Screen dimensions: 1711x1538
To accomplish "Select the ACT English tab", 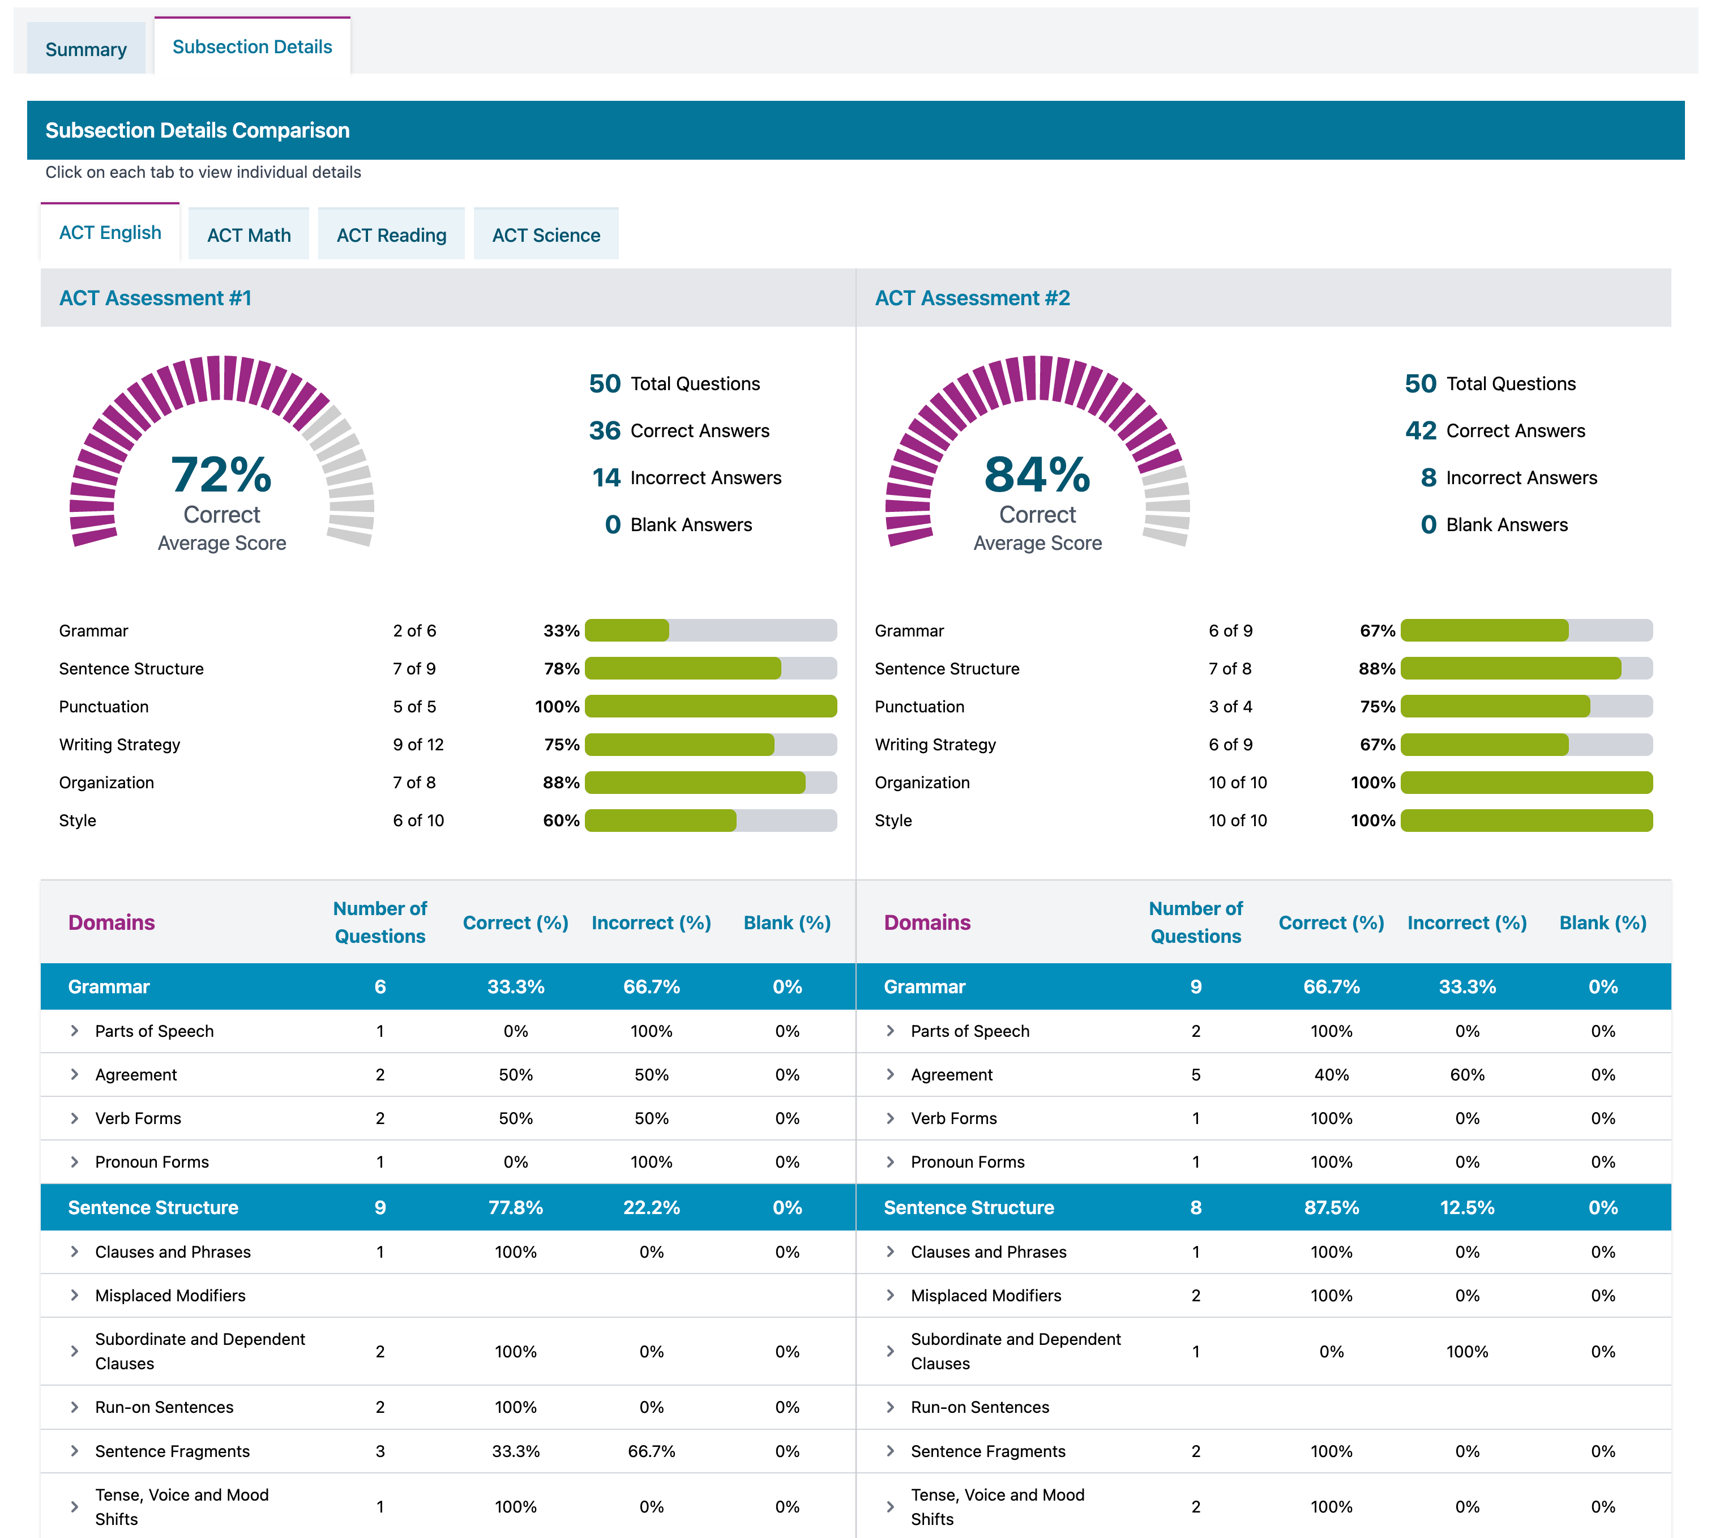I will coord(110,232).
